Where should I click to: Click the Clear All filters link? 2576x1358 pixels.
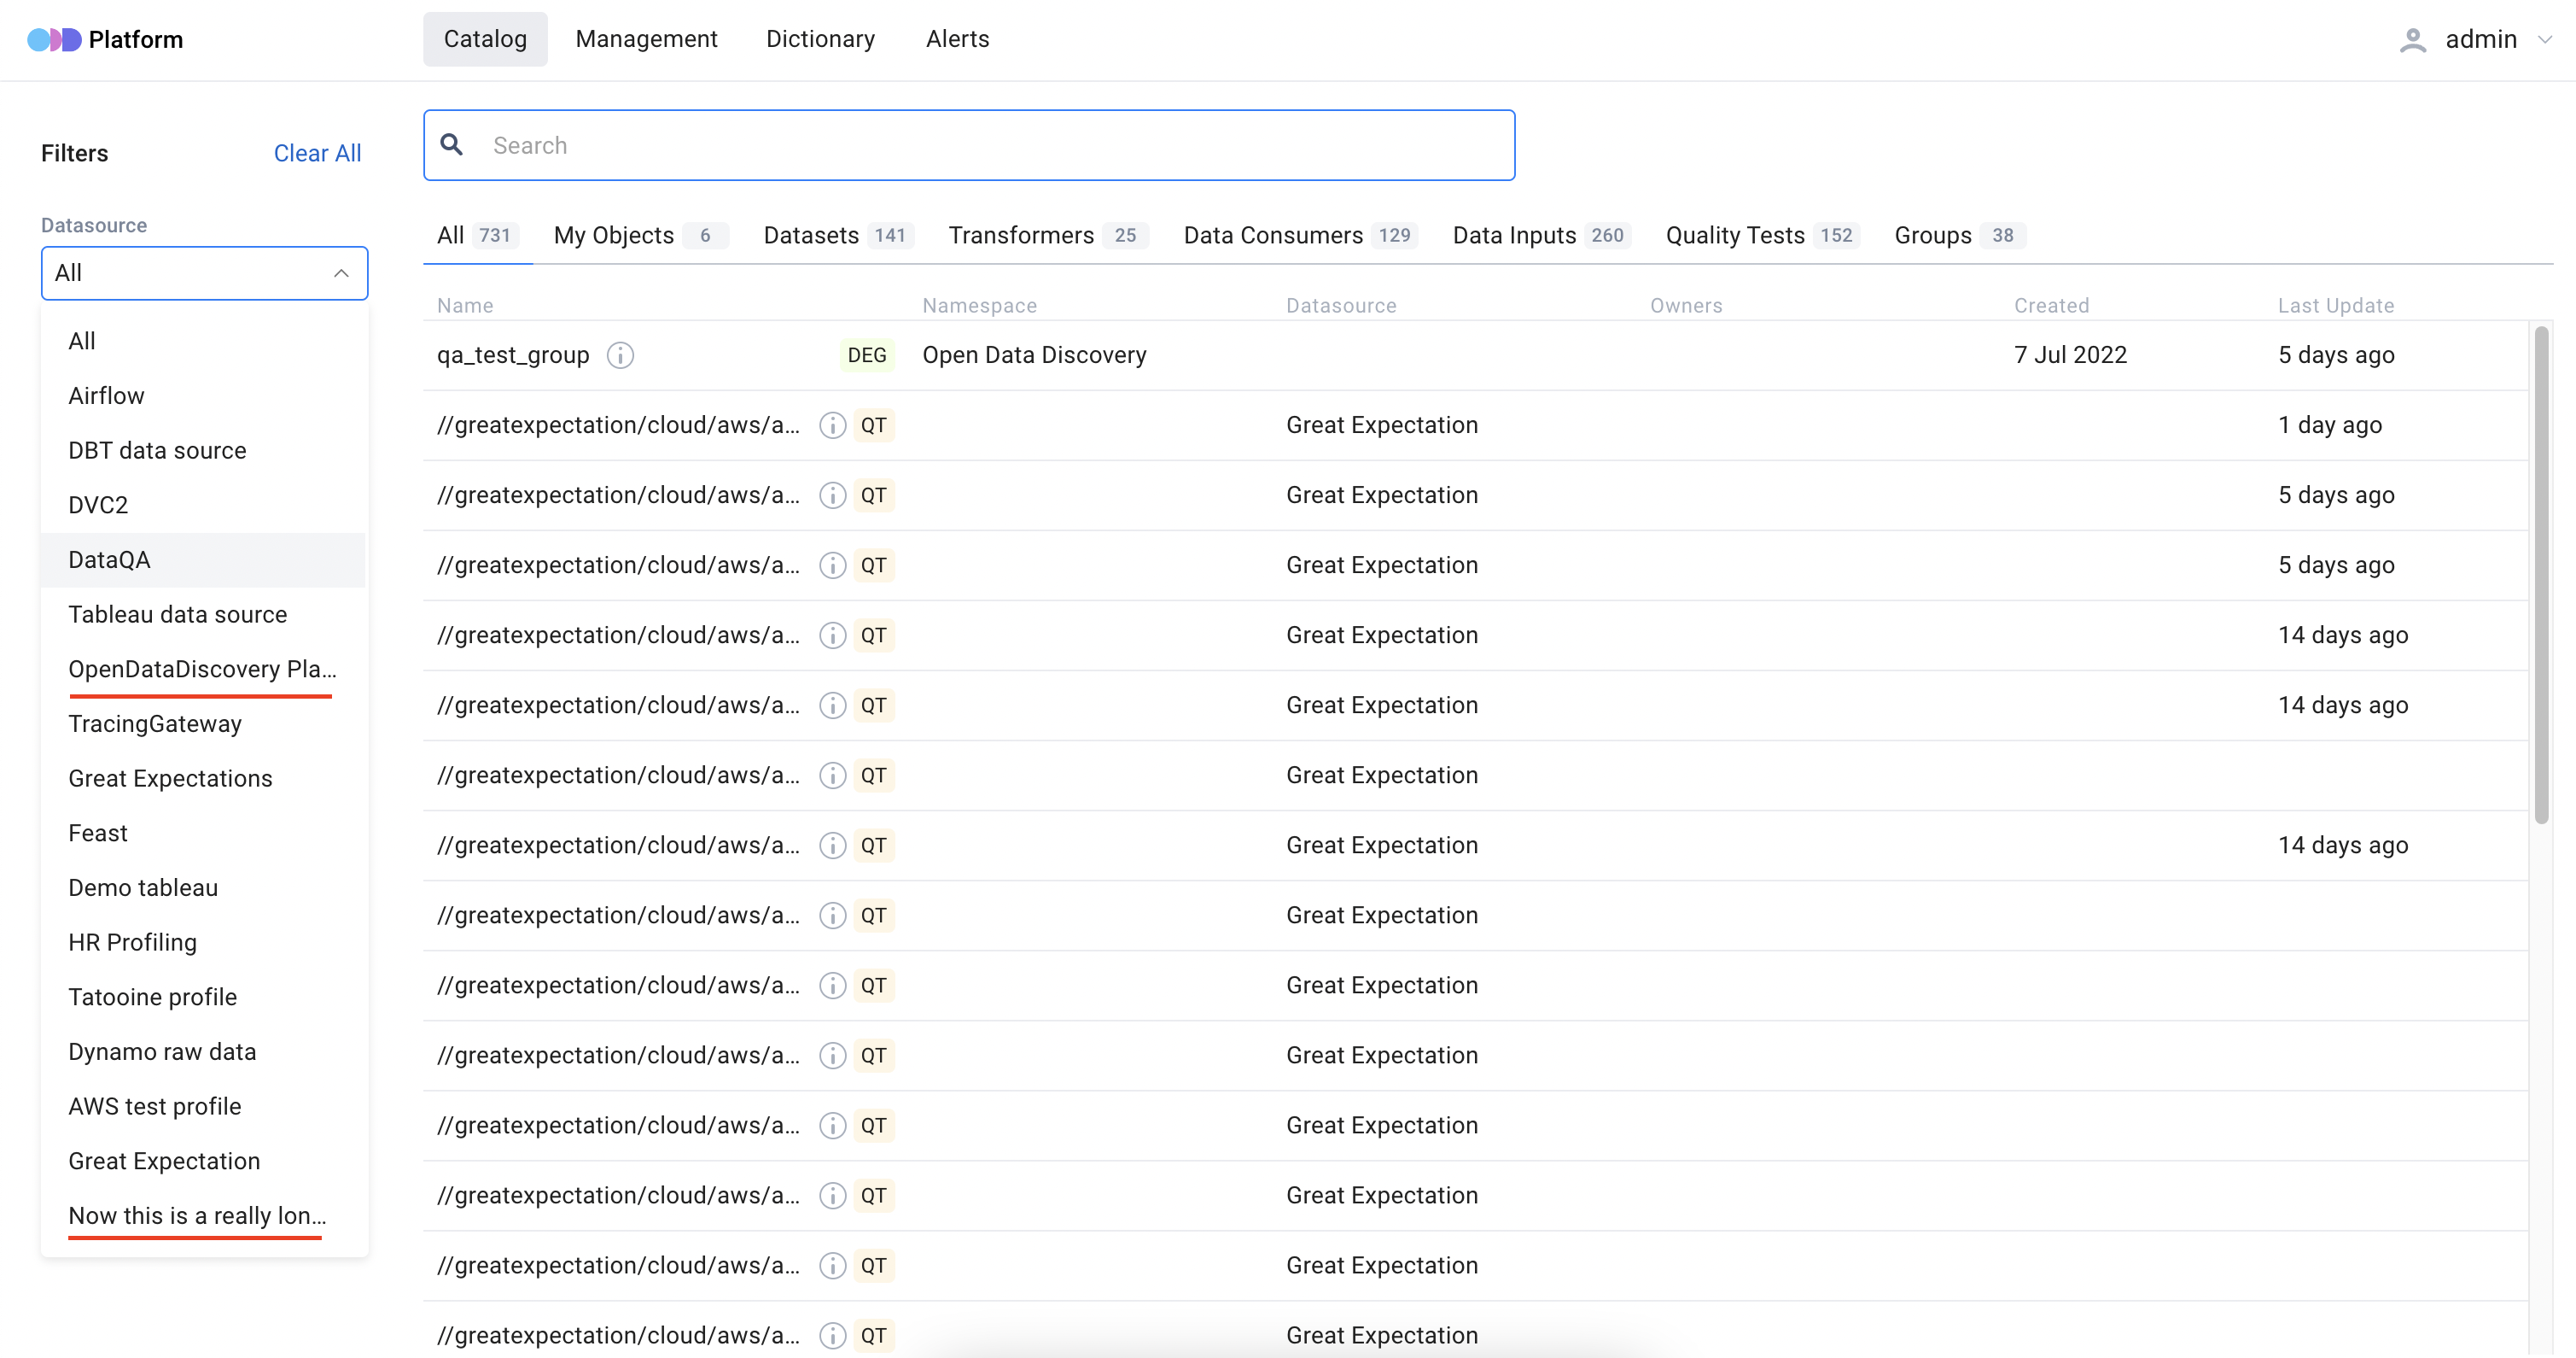(317, 153)
